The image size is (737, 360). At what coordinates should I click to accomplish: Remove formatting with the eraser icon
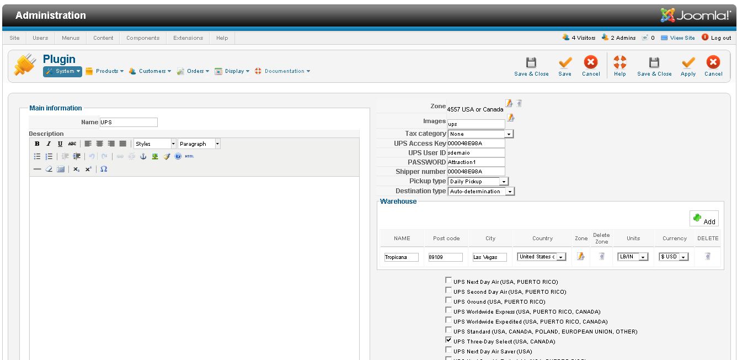click(x=49, y=169)
